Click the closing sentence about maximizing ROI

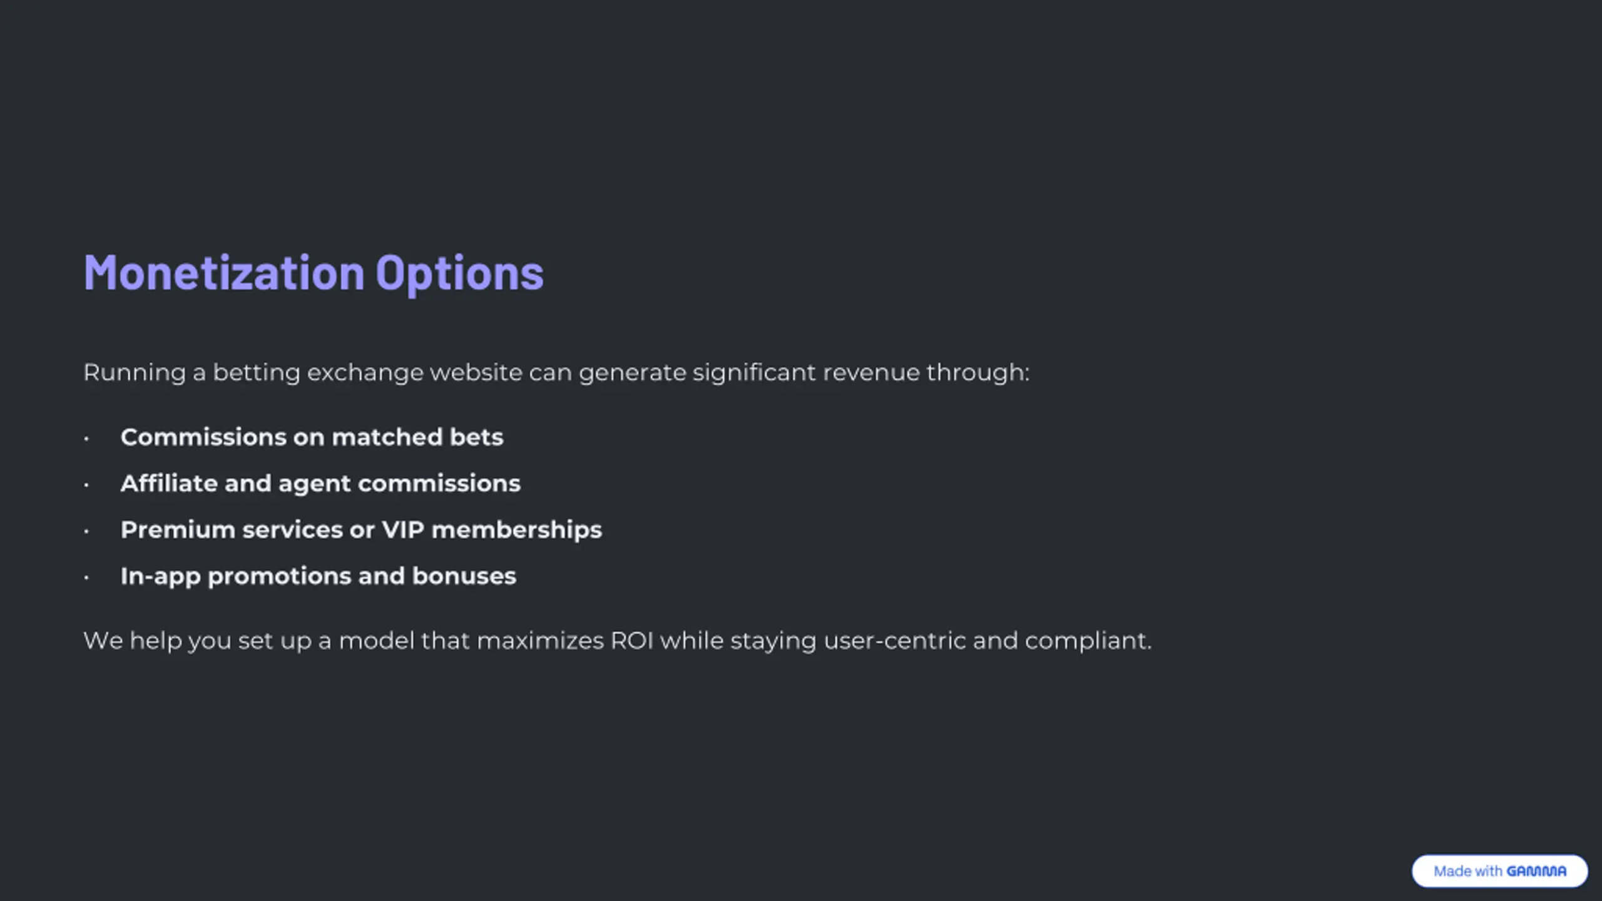click(x=617, y=641)
